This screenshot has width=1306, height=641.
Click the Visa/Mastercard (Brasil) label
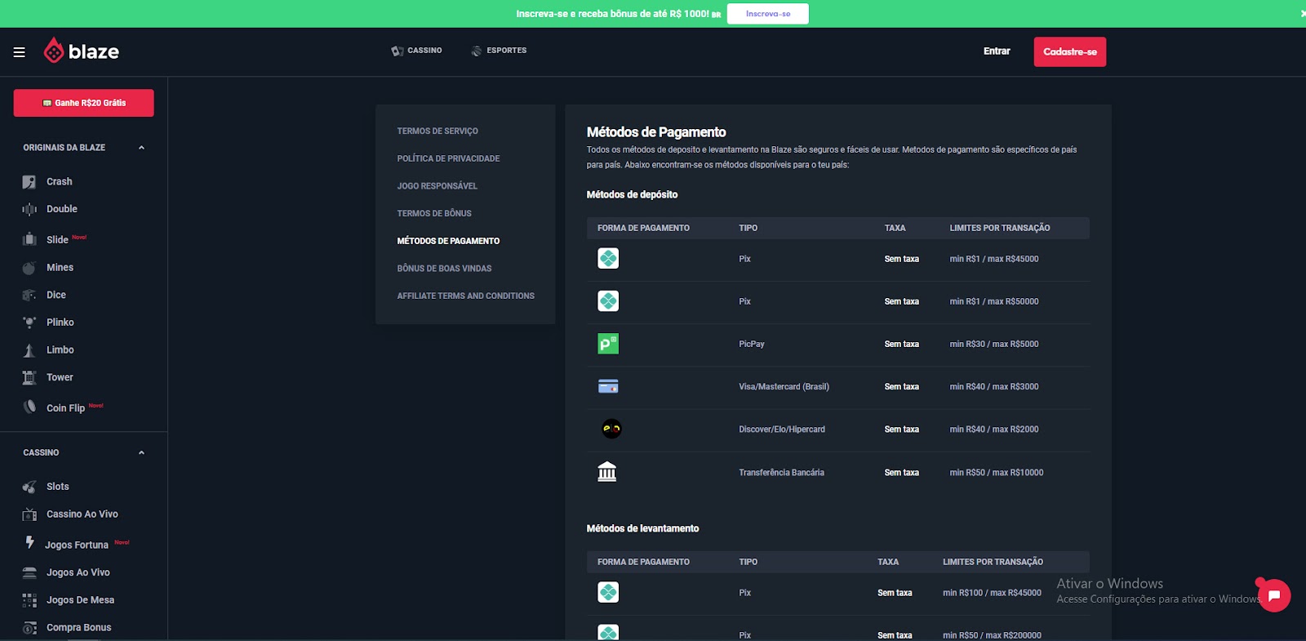click(784, 387)
